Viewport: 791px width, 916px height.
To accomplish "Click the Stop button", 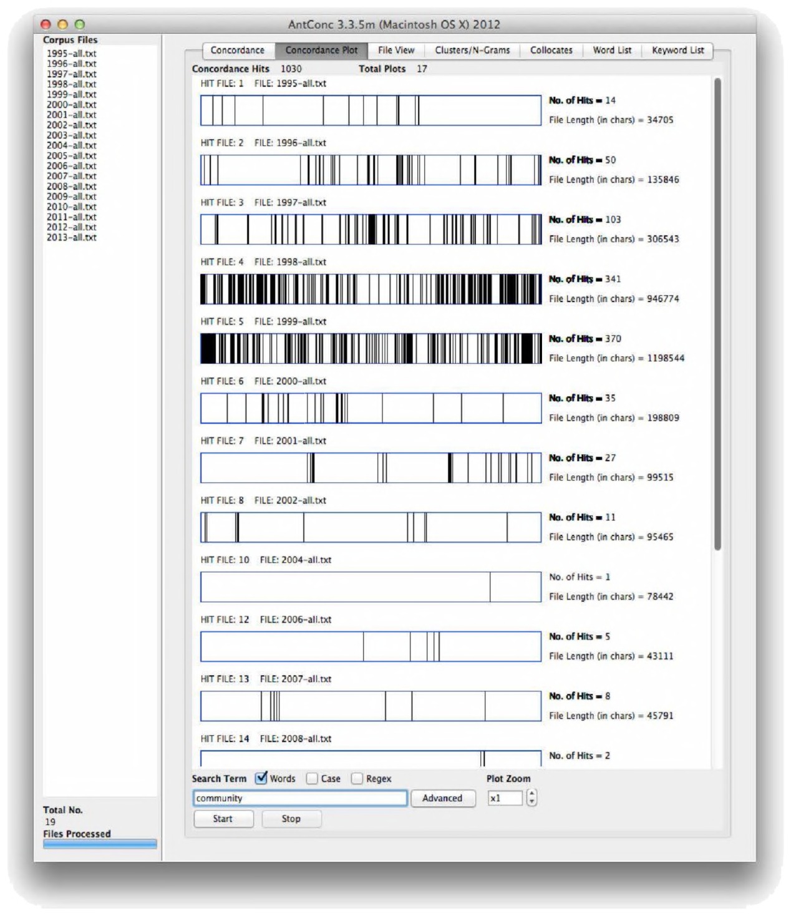I will 291,819.
